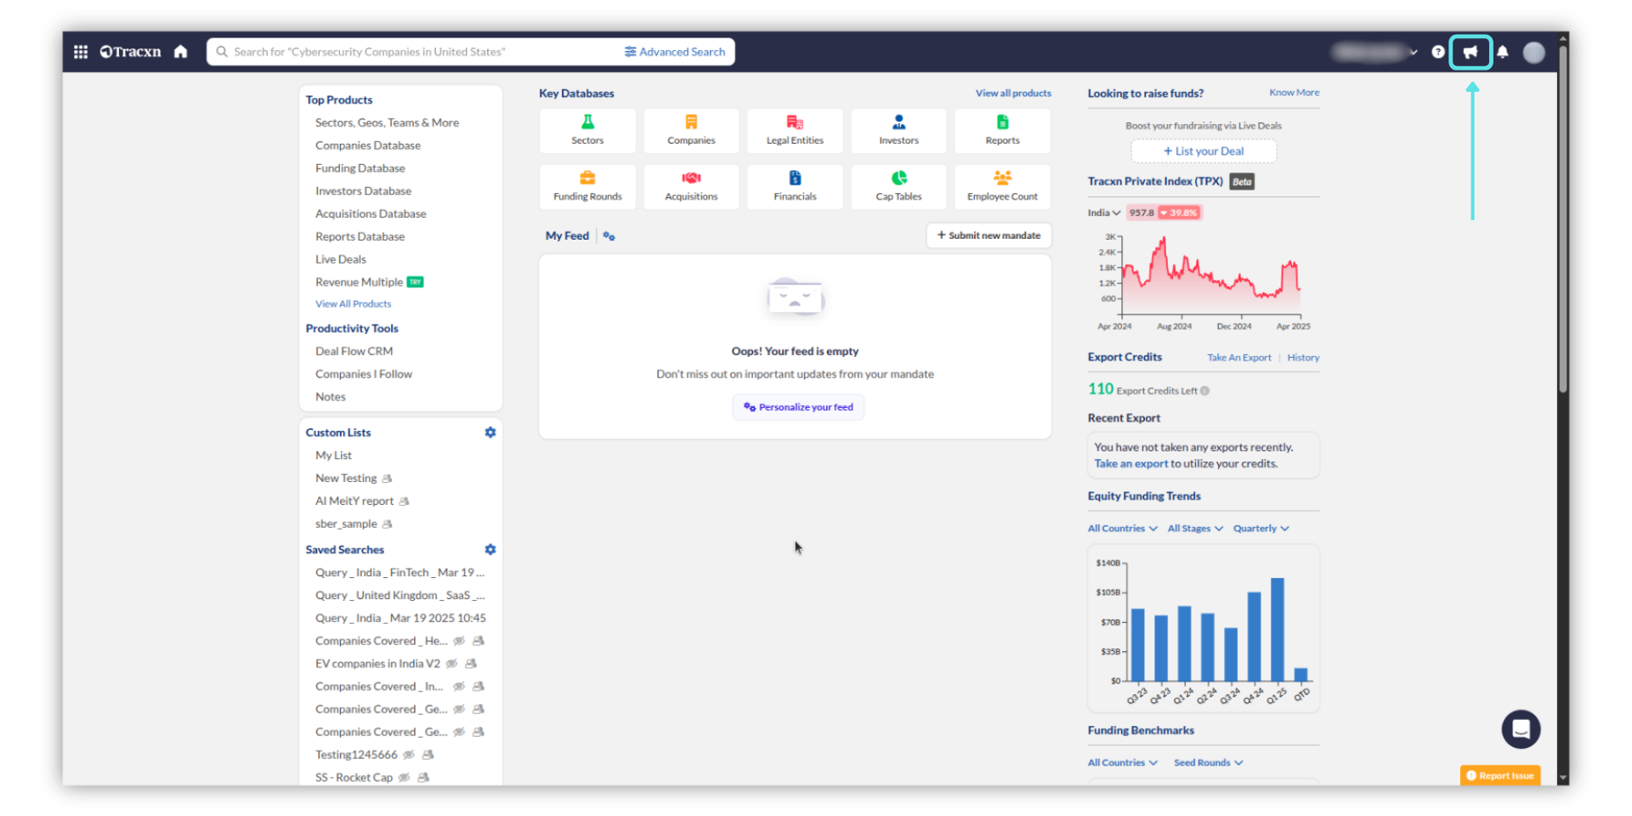The image size is (1632, 816).
Task: Click the help question mark icon
Action: click(1437, 52)
